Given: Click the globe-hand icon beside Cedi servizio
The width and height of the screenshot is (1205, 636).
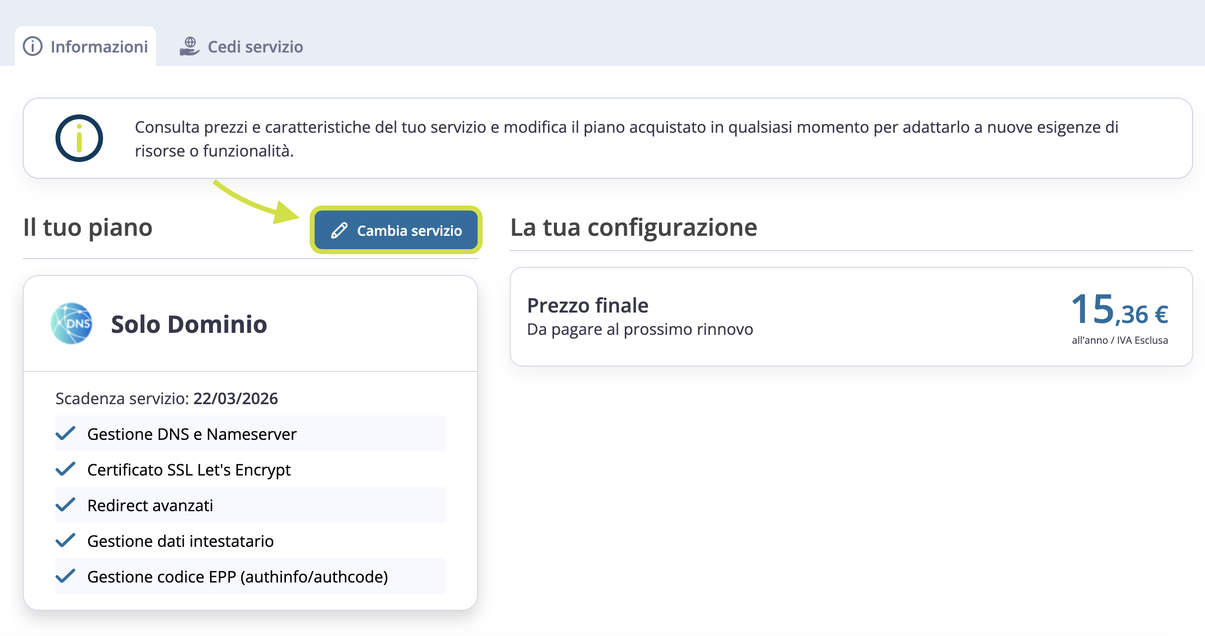Looking at the screenshot, I should pyautogui.click(x=189, y=47).
